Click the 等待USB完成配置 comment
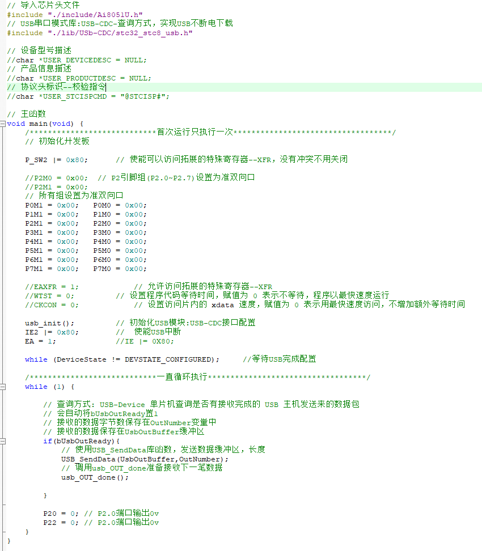This screenshot has height=551, width=482. pos(279,359)
